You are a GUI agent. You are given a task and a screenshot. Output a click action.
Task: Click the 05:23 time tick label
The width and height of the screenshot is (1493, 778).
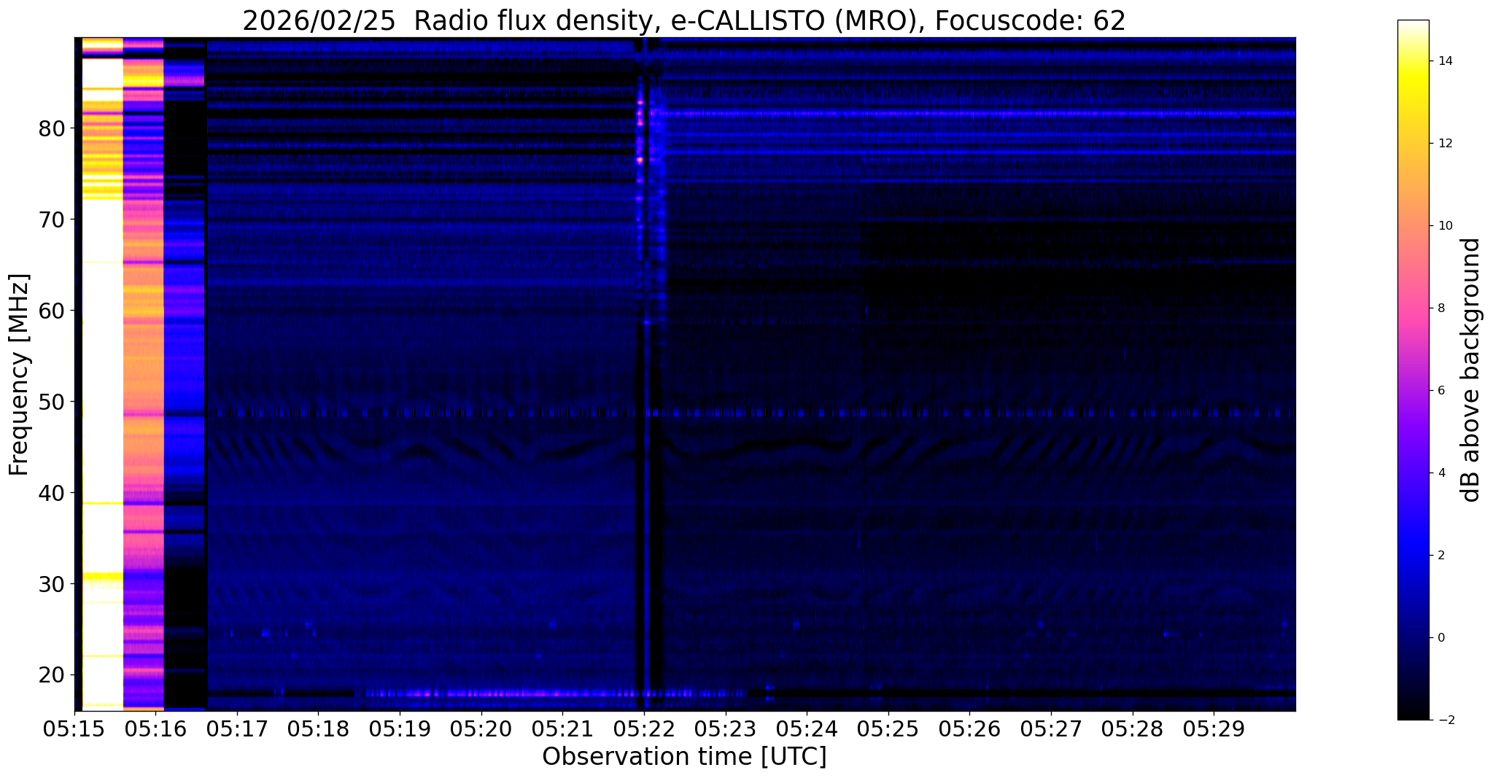[726, 728]
